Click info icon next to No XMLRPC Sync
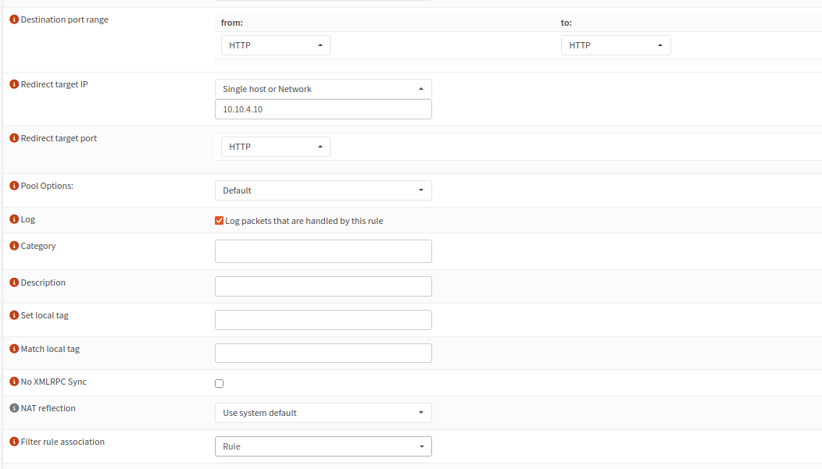This screenshot has width=822, height=469. pos(14,382)
